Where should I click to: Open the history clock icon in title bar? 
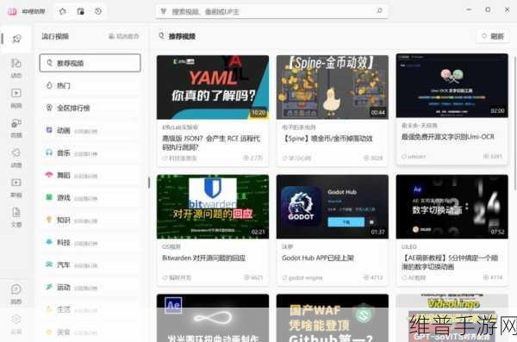point(98,11)
